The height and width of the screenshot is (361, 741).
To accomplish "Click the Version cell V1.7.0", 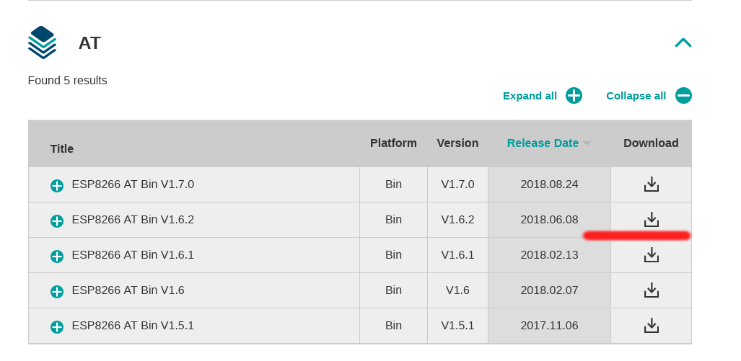I will [457, 184].
